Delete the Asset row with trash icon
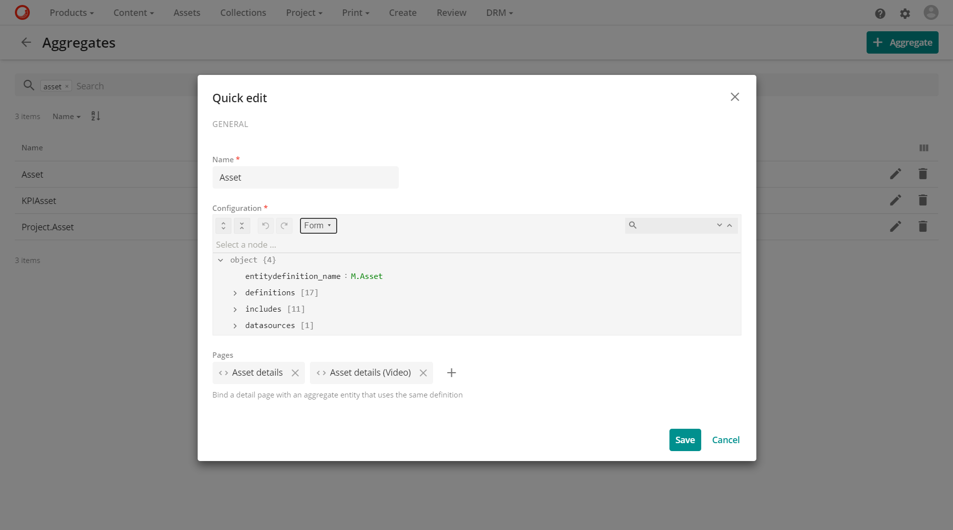This screenshot has height=530, width=953. [923, 174]
